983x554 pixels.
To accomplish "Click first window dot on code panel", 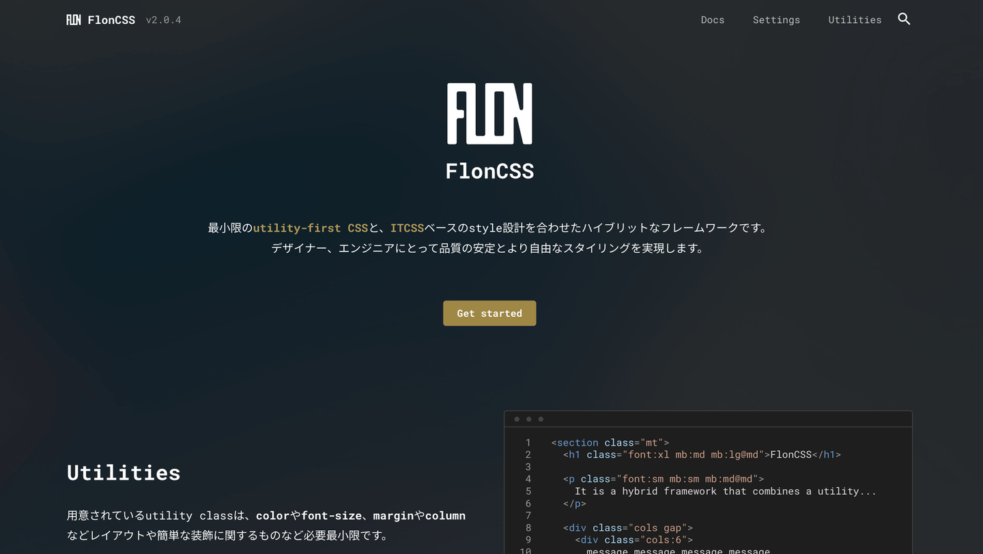I will (x=517, y=419).
